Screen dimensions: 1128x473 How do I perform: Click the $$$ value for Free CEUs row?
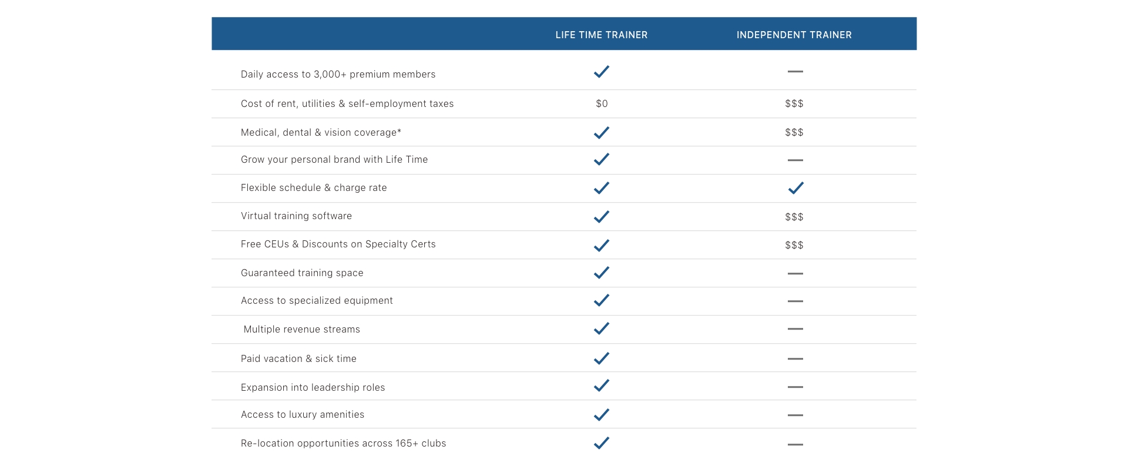794,245
